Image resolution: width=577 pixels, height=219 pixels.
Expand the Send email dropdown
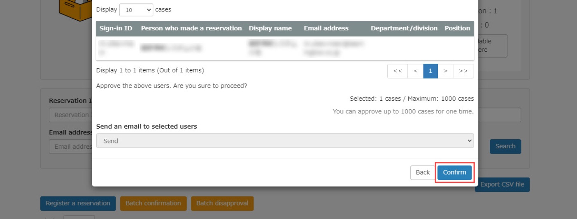285,141
